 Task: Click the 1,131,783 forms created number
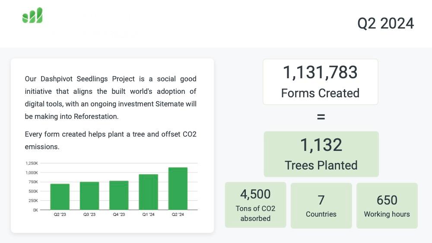pyautogui.click(x=320, y=72)
